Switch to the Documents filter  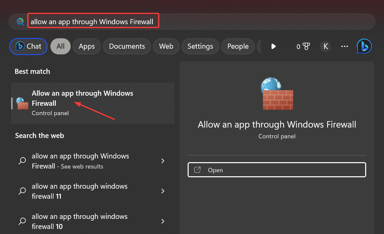(x=127, y=46)
